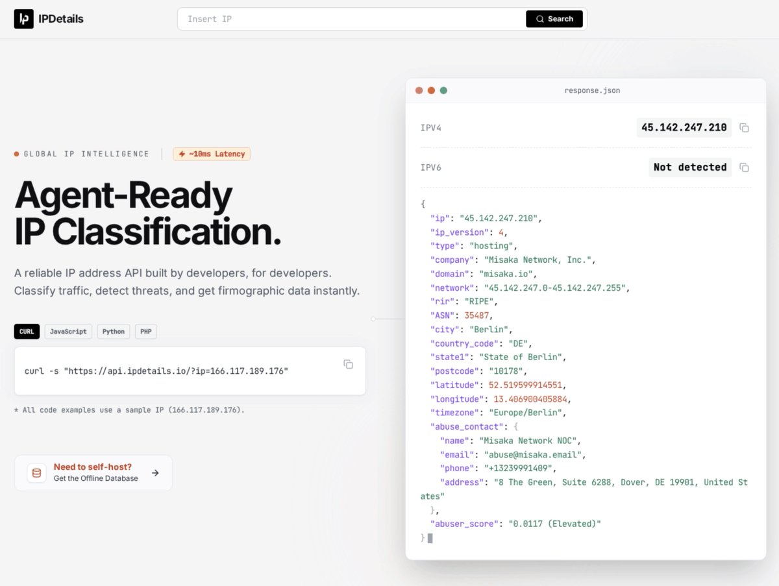Click the "type": "hosting" JSON line
Viewport: 779px width, 586px height.
coord(473,246)
